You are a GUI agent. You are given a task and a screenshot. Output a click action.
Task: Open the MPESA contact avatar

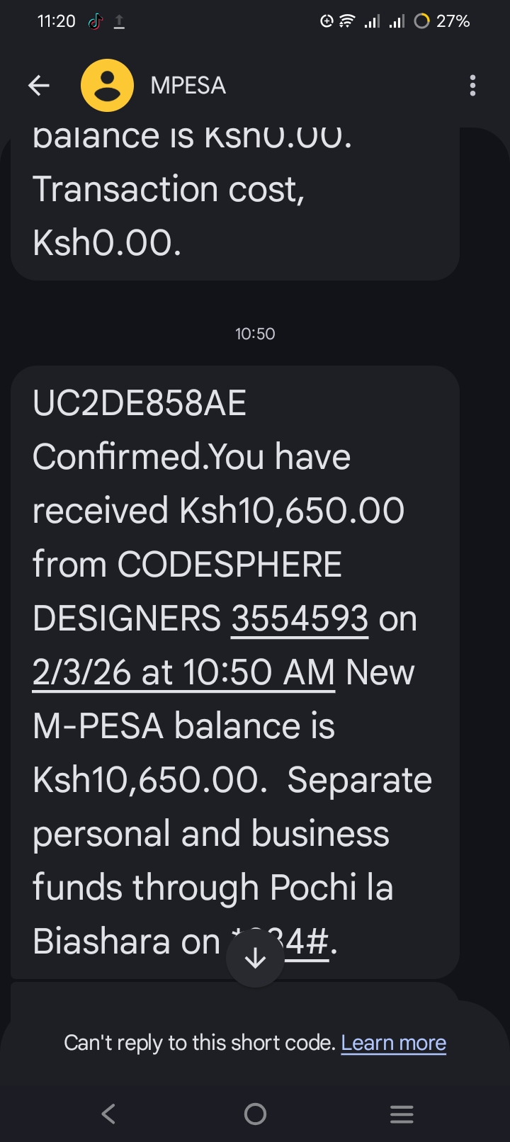pyautogui.click(x=107, y=86)
